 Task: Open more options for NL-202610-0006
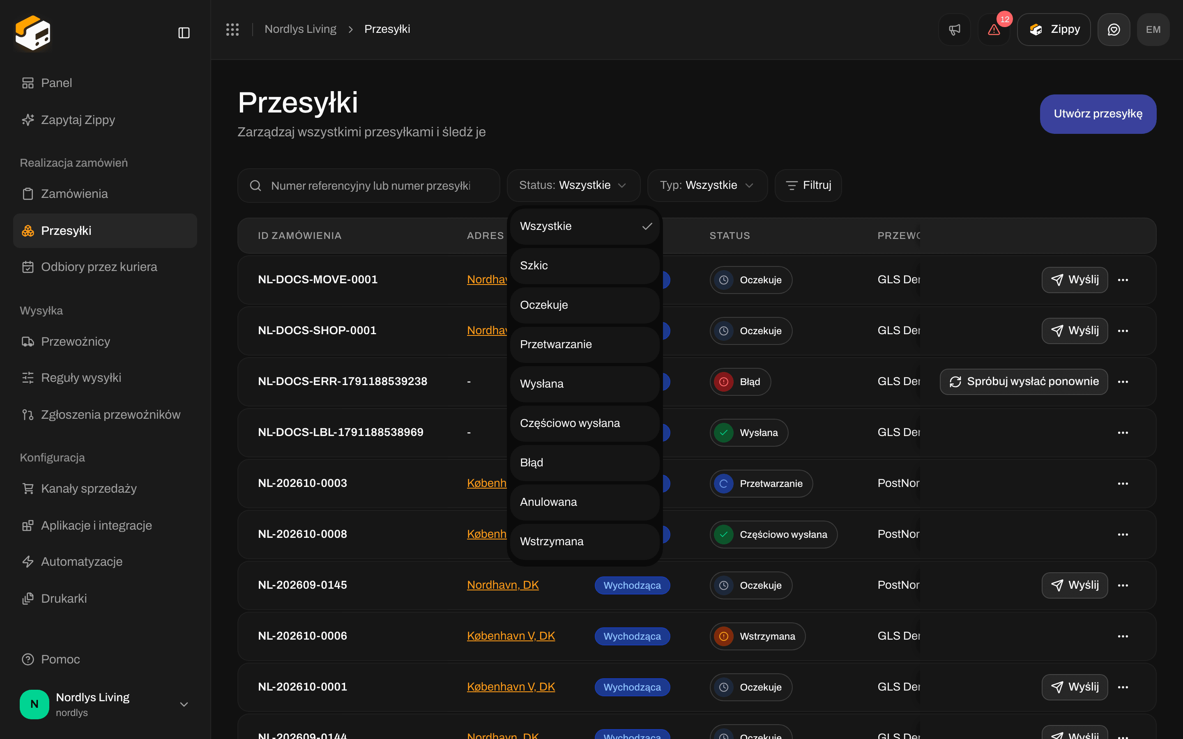click(1123, 636)
